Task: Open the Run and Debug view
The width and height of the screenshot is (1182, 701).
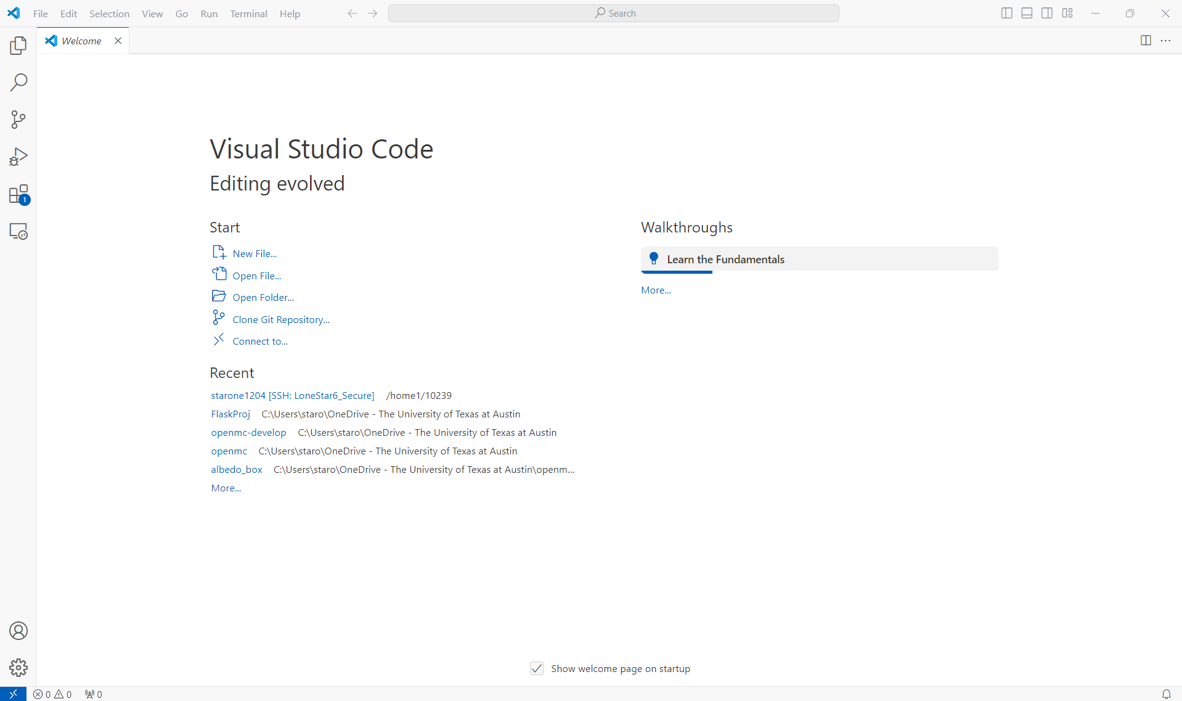Action: coord(18,157)
